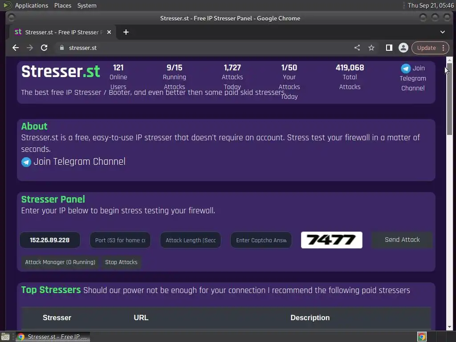Click the clock showing Thu Sep 21
Image resolution: width=456 pixels, height=342 pixels.
pyautogui.click(x=431, y=5)
